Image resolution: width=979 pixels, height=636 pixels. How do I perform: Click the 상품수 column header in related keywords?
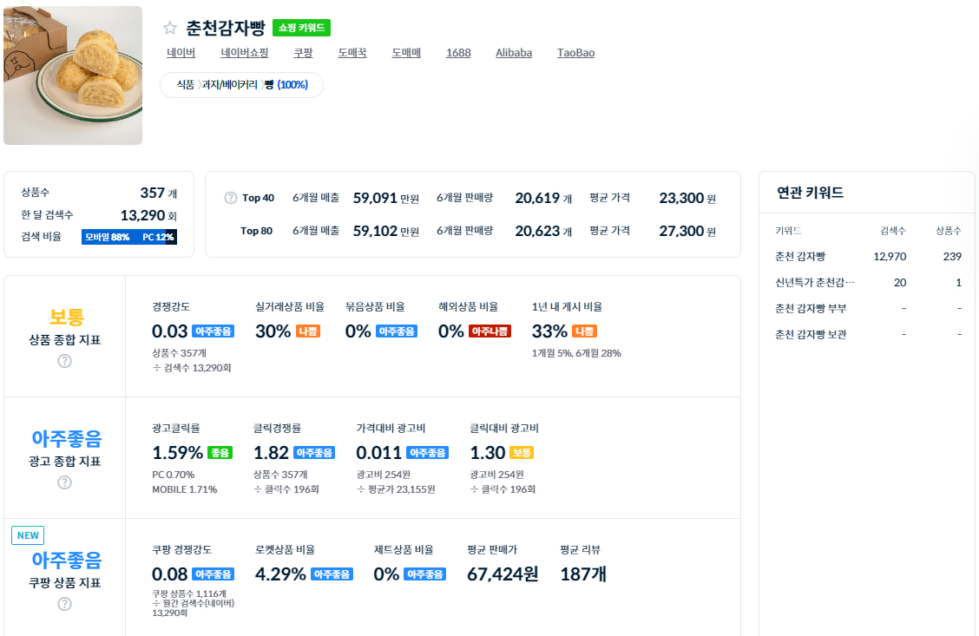point(949,231)
